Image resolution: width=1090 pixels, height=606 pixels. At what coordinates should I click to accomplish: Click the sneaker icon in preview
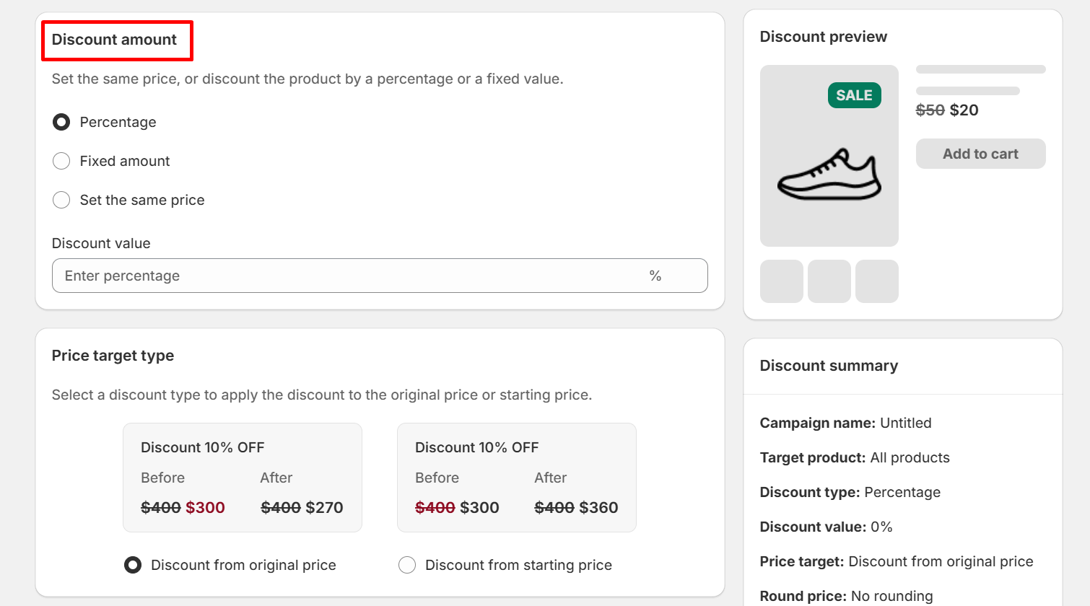829,175
